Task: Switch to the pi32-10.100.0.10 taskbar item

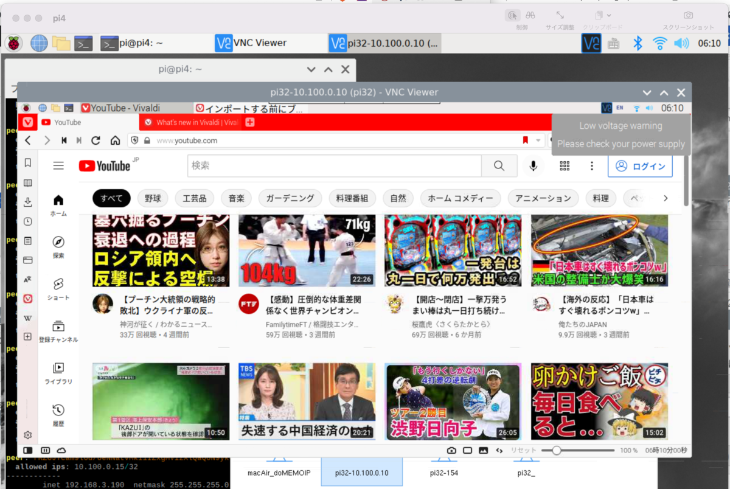Action: tap(384, 43)
